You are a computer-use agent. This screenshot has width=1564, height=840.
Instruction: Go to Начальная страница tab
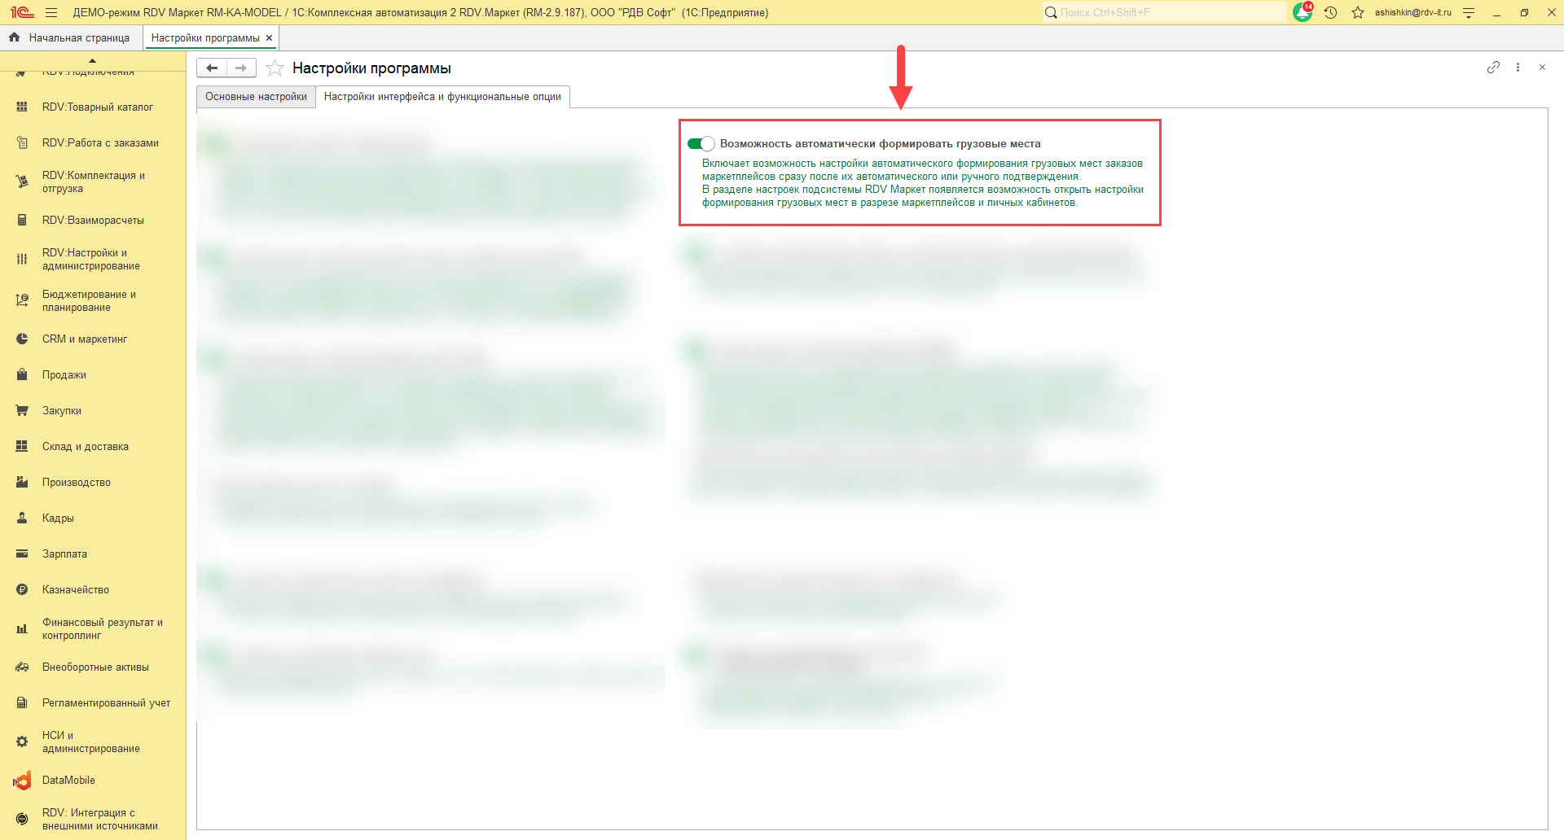click(x=71, y=37)
